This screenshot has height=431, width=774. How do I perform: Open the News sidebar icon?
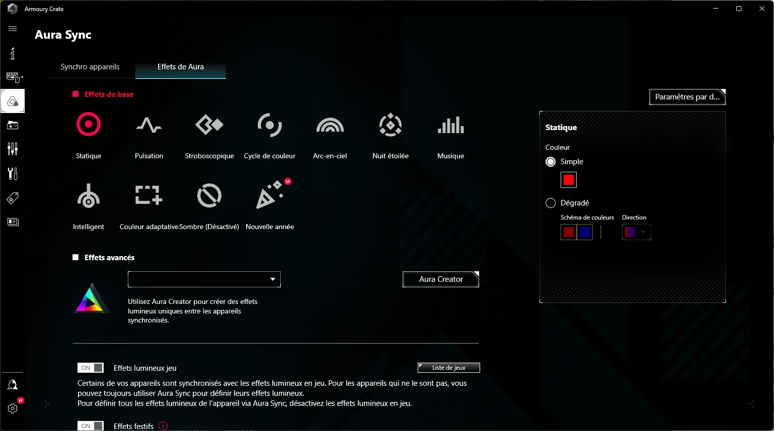click(13, 222)
